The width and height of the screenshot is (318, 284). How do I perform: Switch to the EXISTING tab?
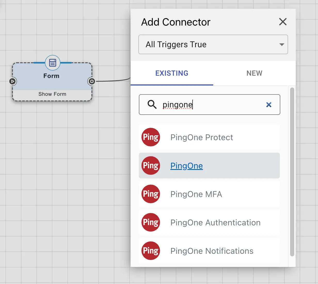172,73
